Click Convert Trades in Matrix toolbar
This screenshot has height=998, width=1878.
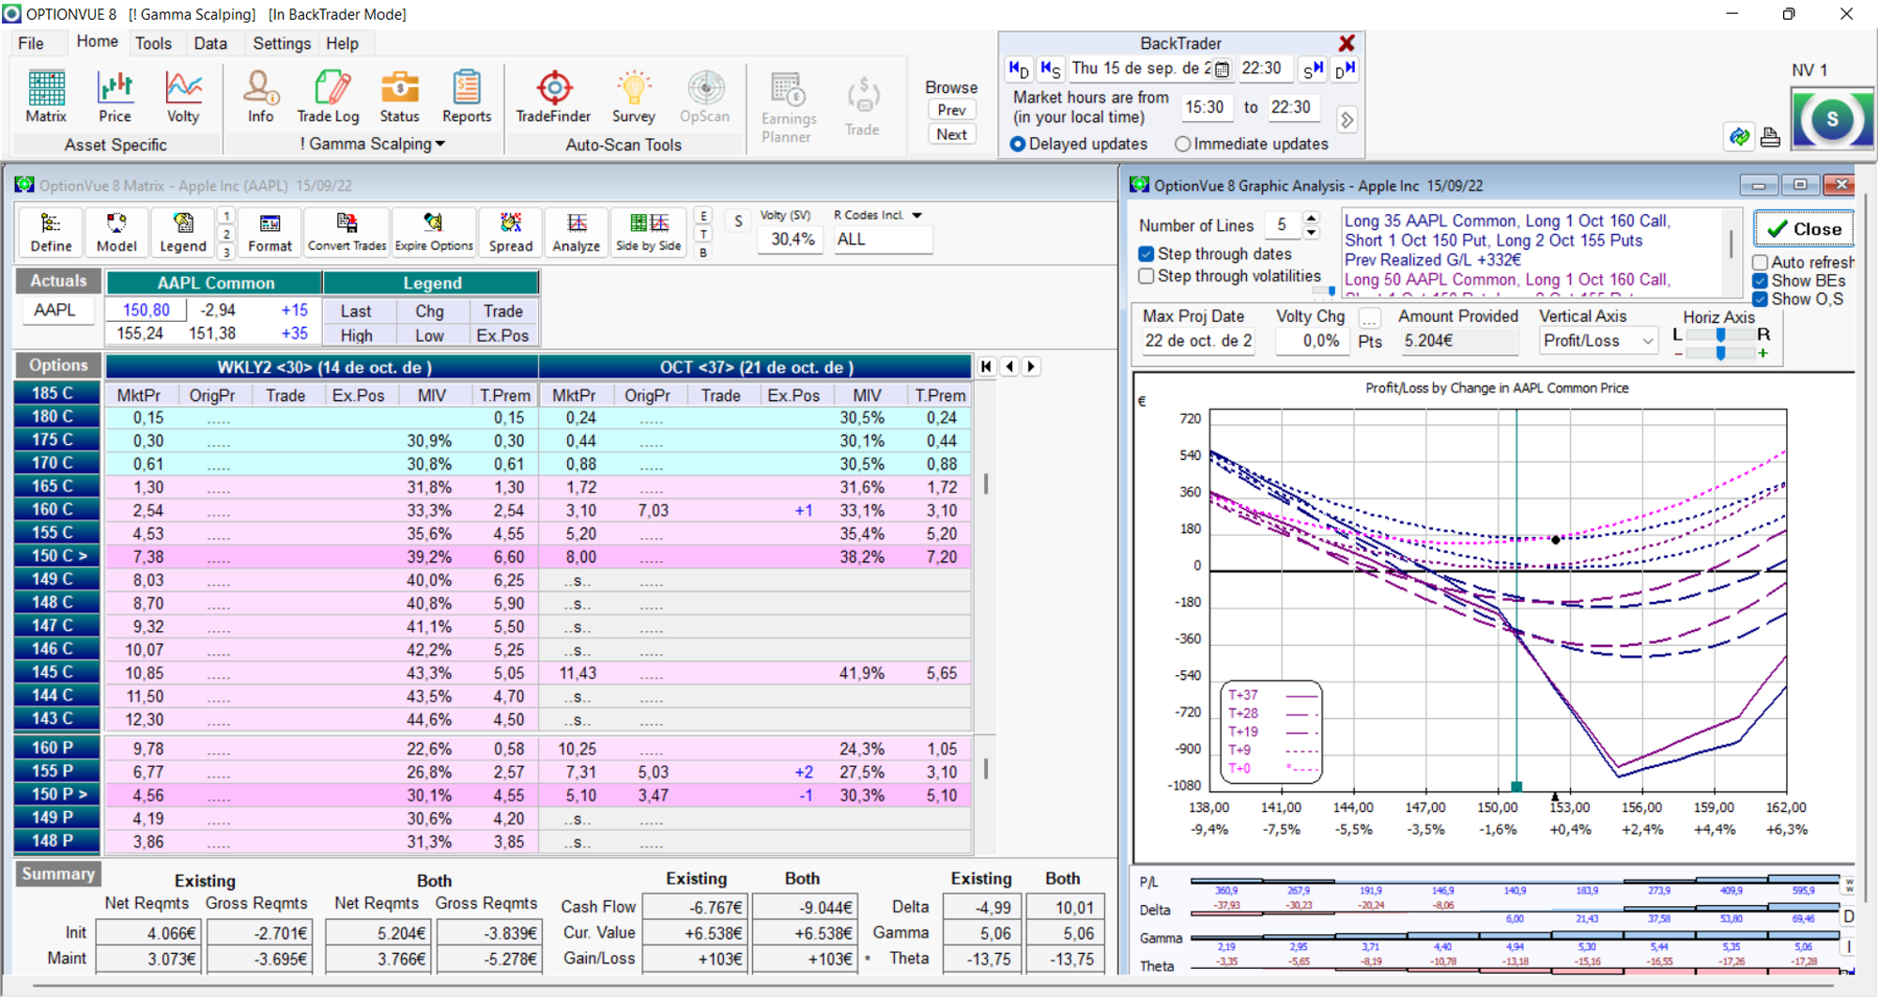click(346, 232)
